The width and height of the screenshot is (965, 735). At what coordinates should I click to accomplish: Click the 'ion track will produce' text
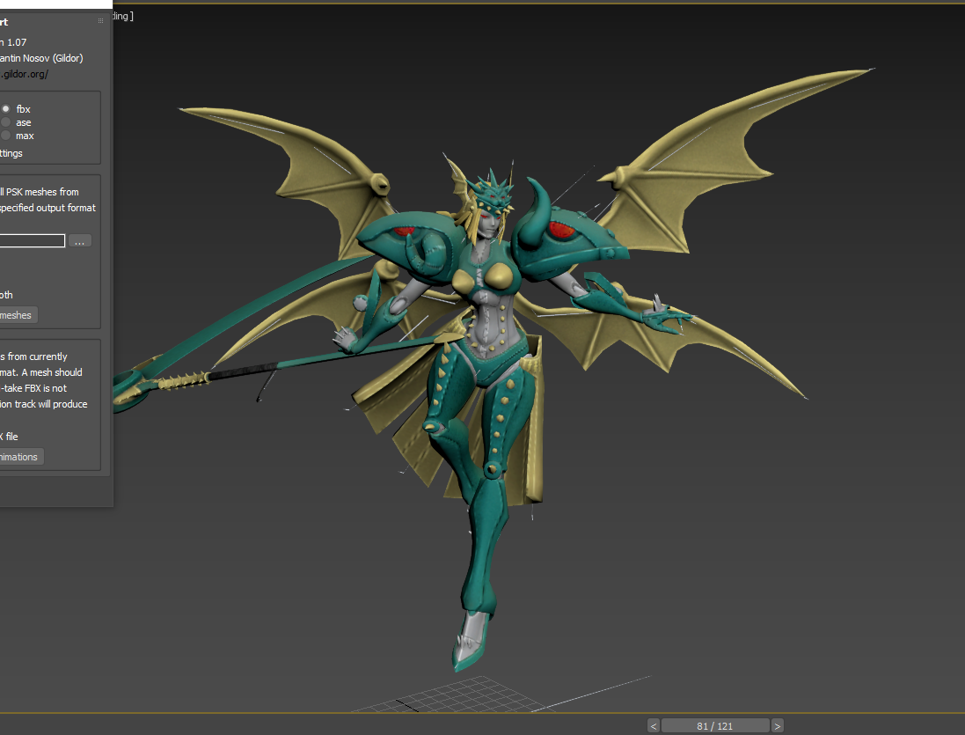click(x=44, y=404)
